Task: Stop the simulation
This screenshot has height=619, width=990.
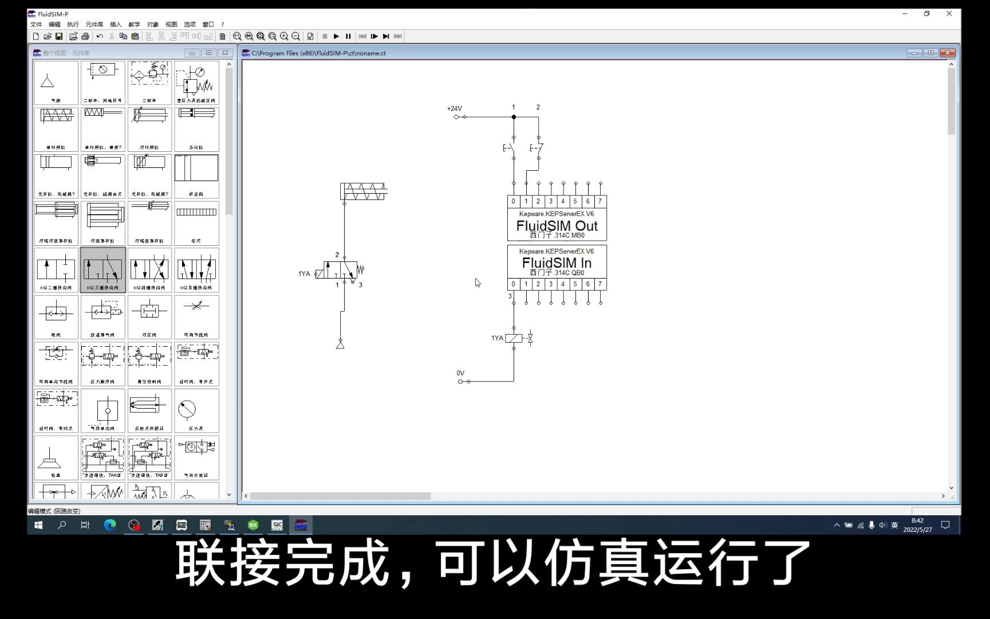Action: point(325,36)
